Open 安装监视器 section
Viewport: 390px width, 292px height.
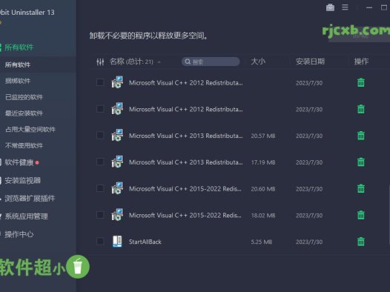coord(22,180)
